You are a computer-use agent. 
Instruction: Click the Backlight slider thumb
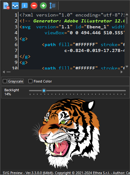tap(44, 91)
